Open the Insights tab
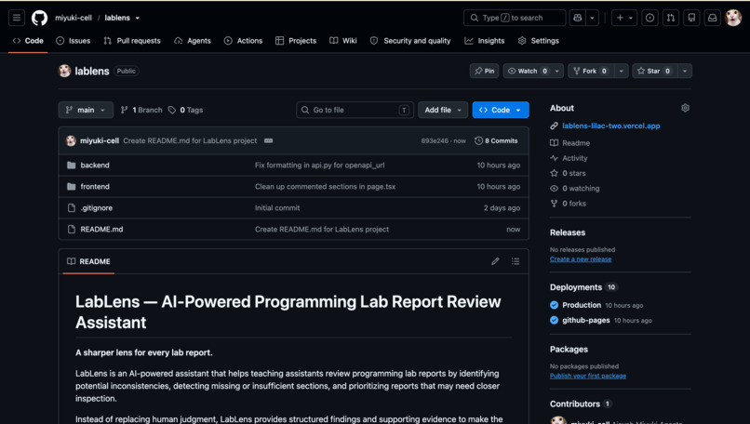The height and width of the screenshot is (424, 750). 485,41
